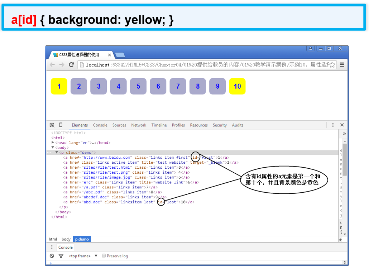Select p.demo breadcrumb item
The width and height of the screenshot is (383, 267).
82,239
